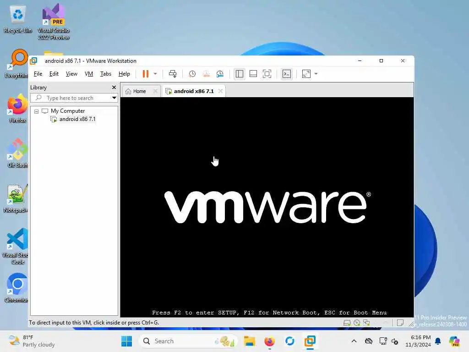Open the Help menu
Image resolution: width=469 pixels, height=352 pixels.
coord(124,74)
